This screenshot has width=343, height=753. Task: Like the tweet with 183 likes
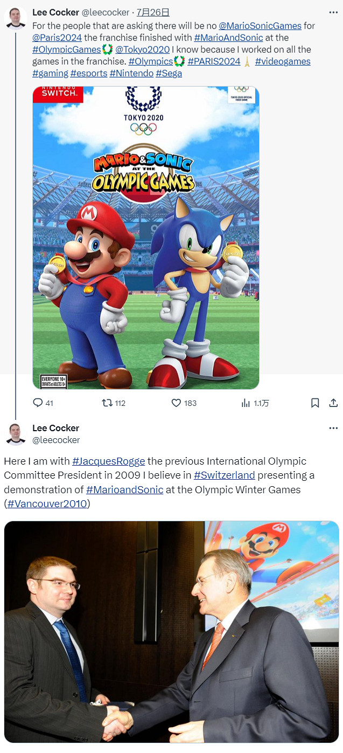177,403
